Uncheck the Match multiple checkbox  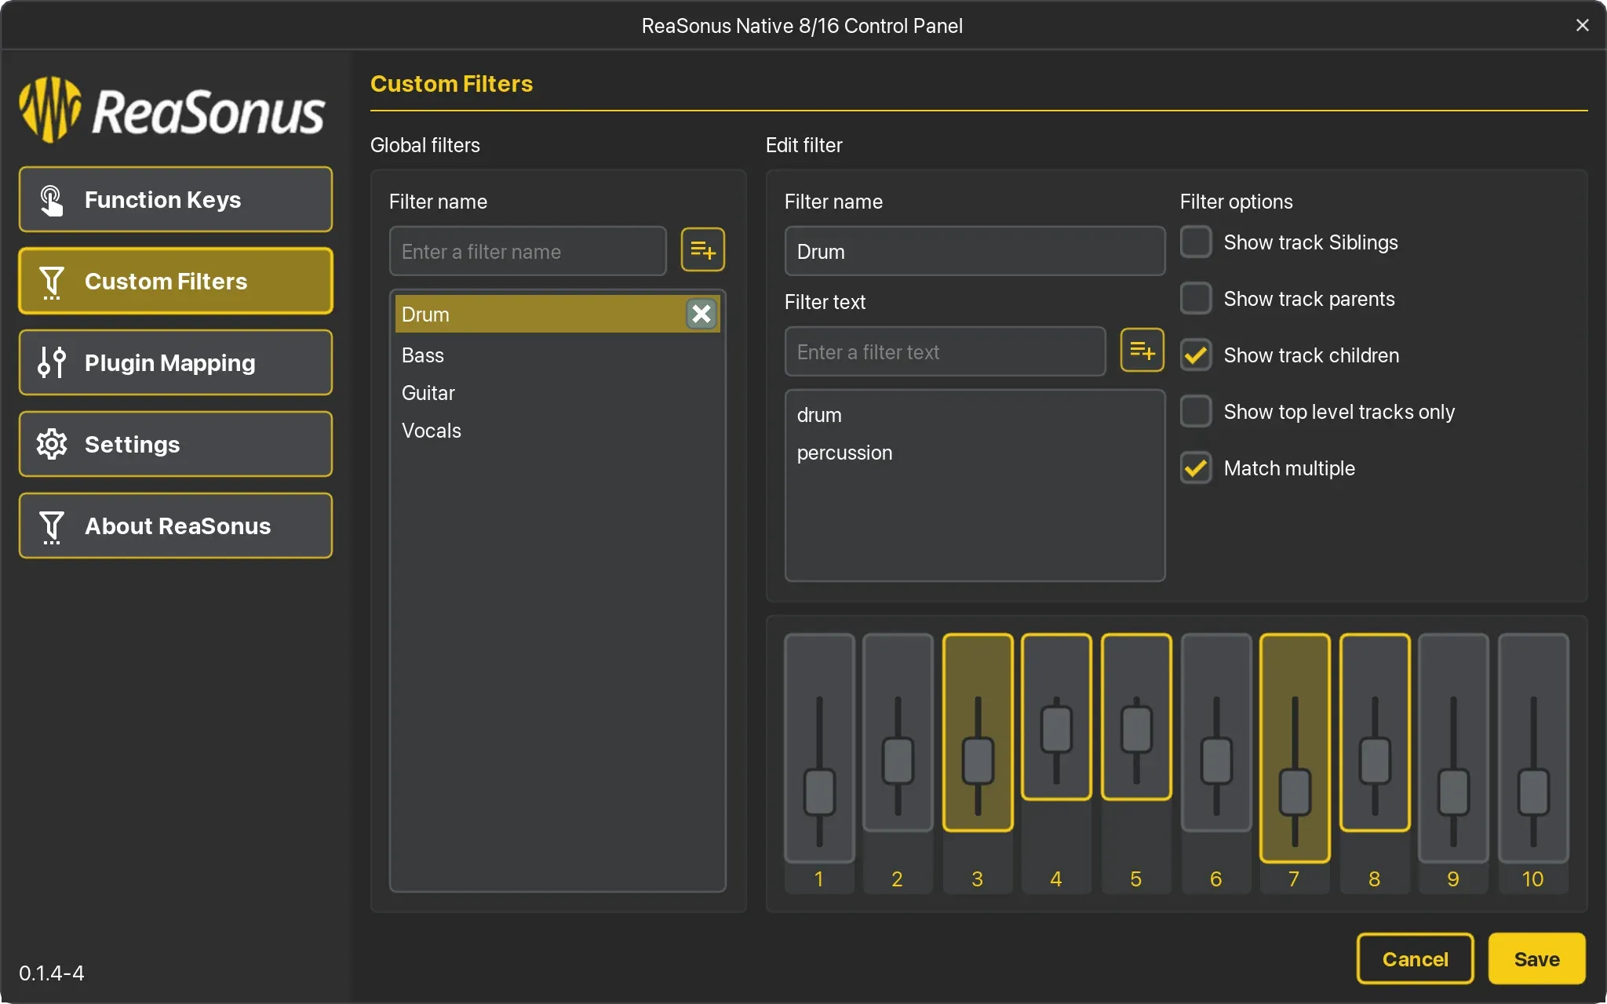click(x=1196, y=468)
